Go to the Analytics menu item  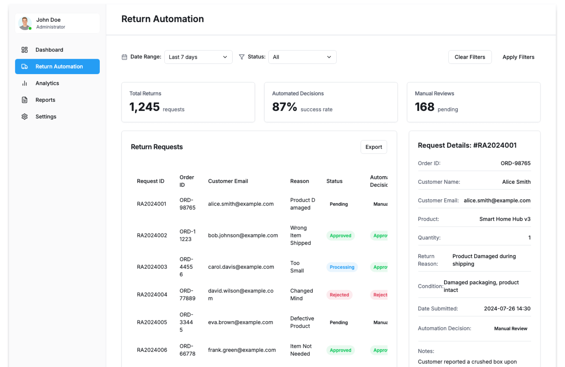click(47, 83)
